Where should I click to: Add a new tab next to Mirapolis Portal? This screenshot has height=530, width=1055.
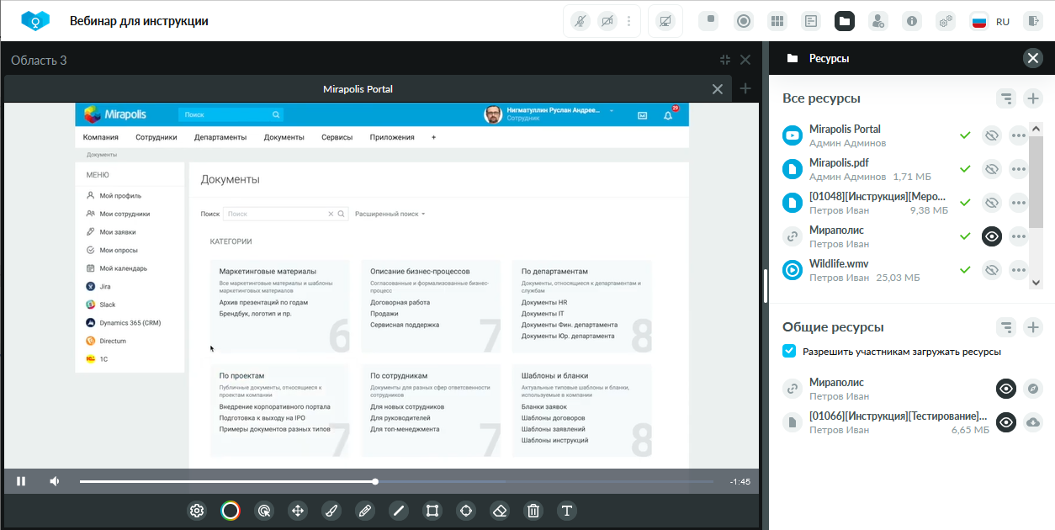pos(745,88)
